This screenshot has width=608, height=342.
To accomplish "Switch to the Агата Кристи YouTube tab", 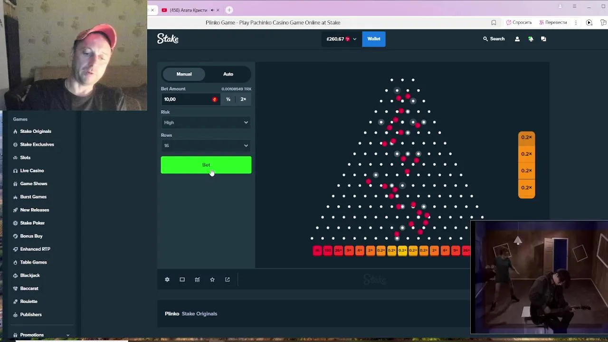I will (x=188, y=10).
